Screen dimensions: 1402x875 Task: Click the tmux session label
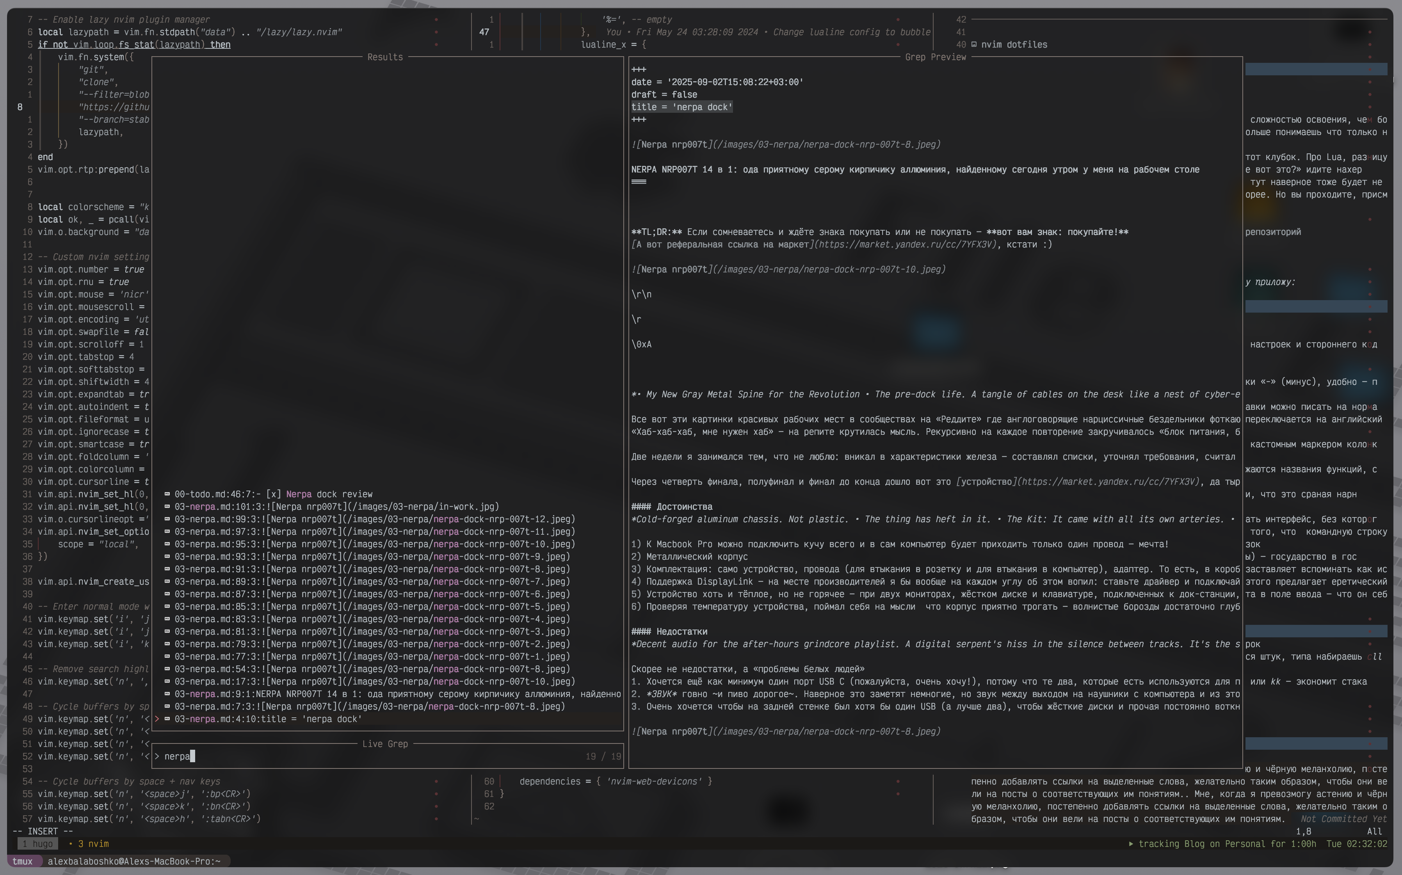tap(23, 861)
